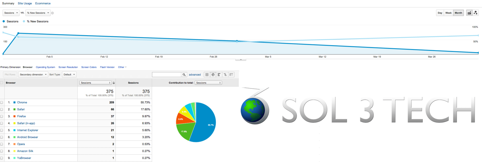This screenshot has height=162, width=482.
Task: Tick the checkbox for Chrome row
Action: tap(2, 102)
